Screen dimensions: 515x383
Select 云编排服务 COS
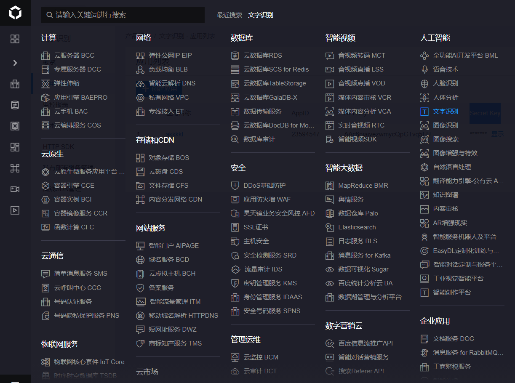point(77,125)
